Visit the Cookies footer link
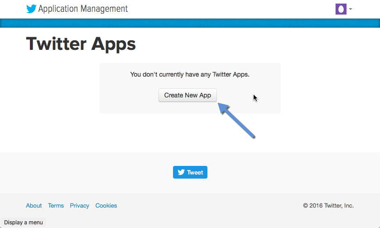The height and width of the screenshot is (228, 380). 106,205
